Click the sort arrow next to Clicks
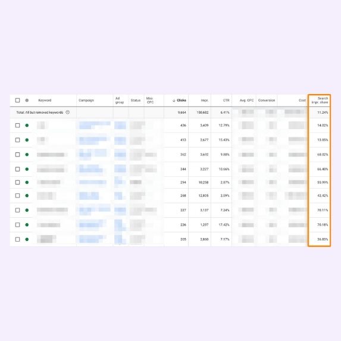The image size is (341, 341). coord(174,100)
